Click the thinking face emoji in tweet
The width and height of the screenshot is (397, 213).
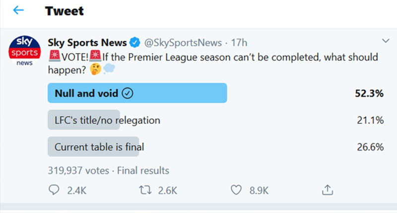pos(96,69)
